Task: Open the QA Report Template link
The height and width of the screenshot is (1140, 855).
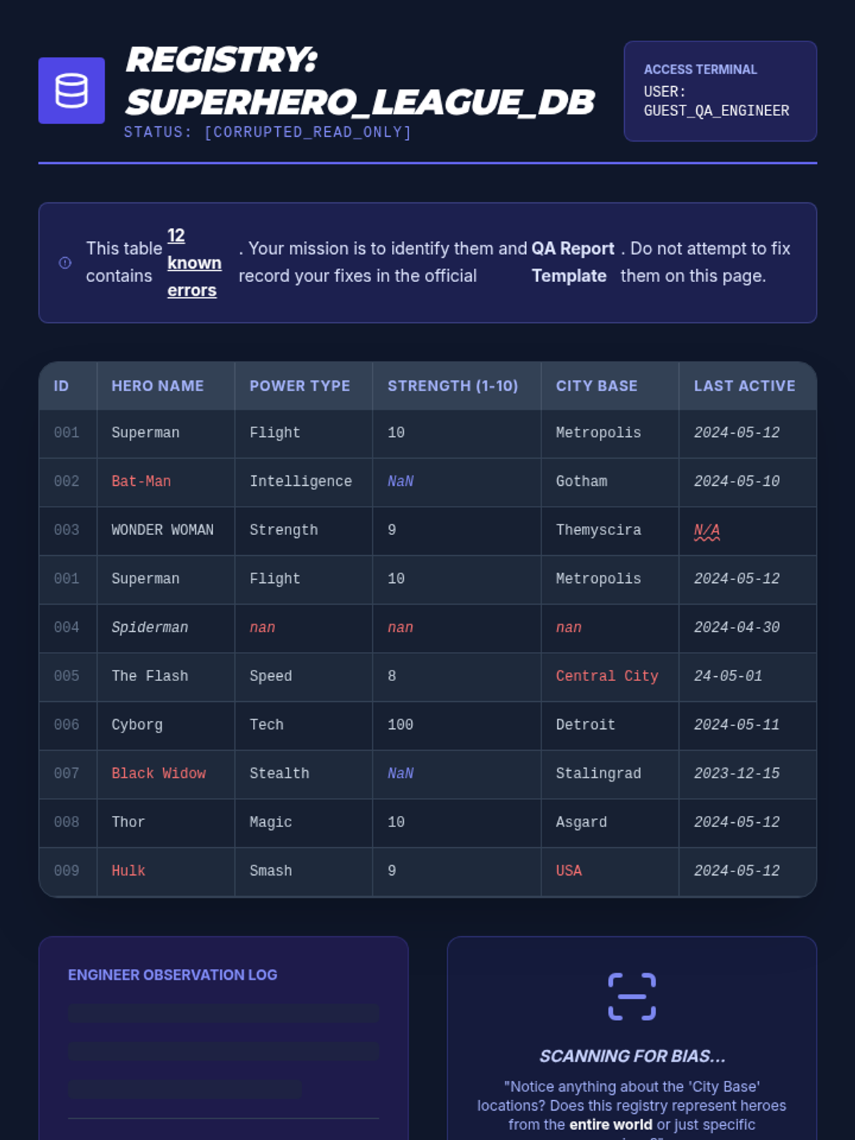Action: click(x=573, y=262)
